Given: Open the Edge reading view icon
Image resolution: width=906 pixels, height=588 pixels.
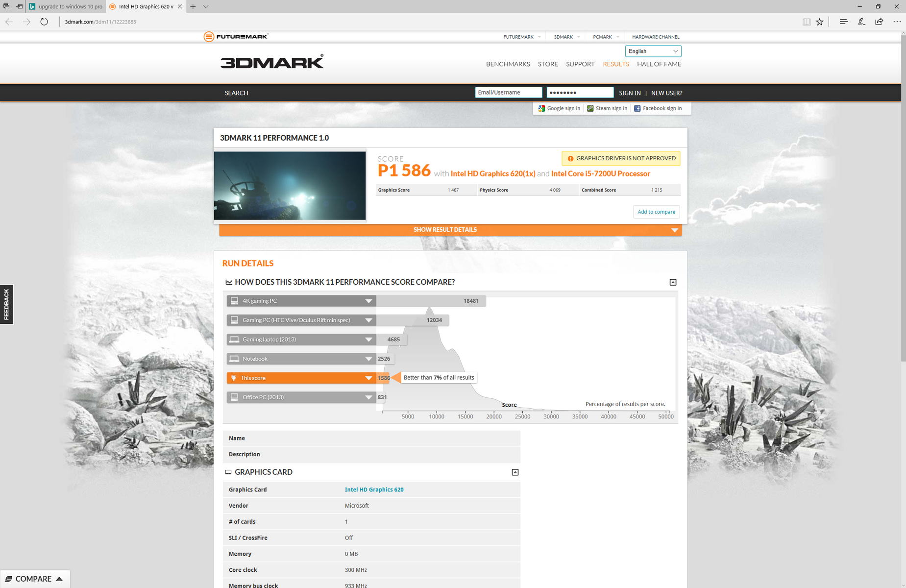Looking at the screenshot, I should pos(806,22).
